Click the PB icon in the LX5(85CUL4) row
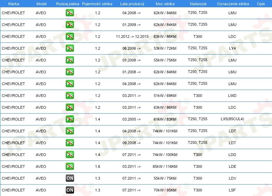 [70, 119]
